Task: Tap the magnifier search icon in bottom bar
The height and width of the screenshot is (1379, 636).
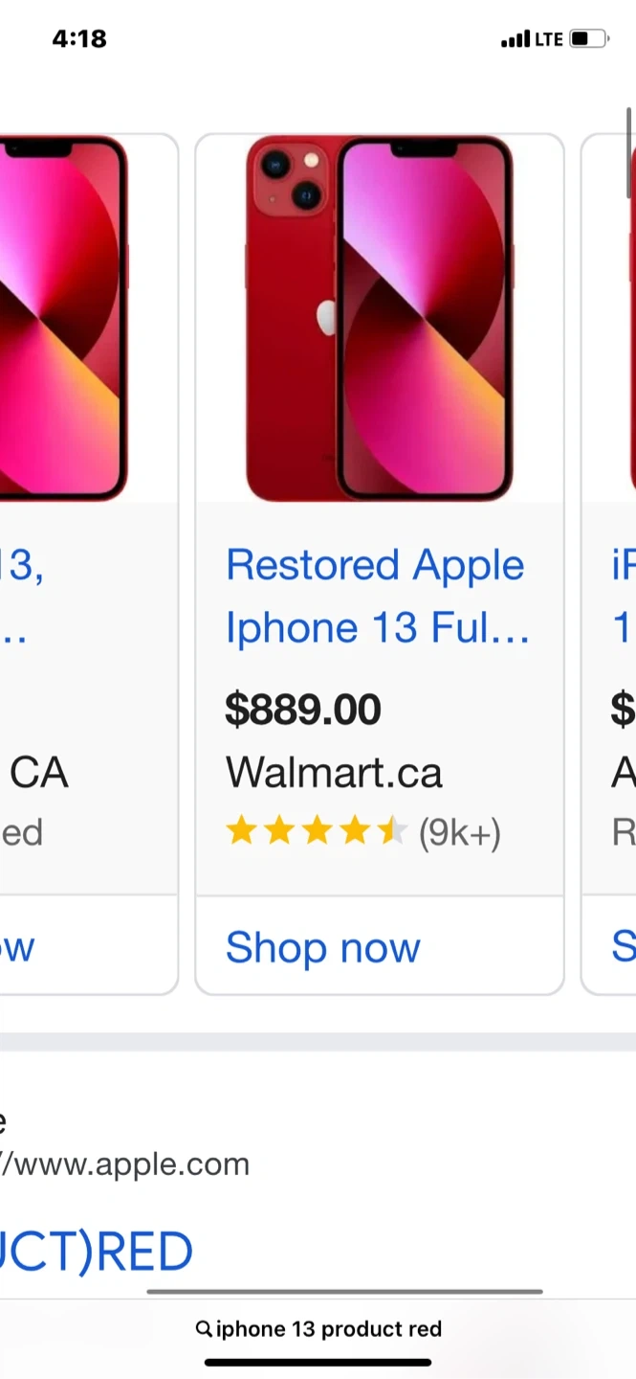Action: click(204, 1329)
